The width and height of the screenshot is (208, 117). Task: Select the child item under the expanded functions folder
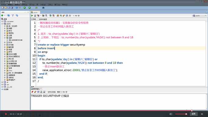coord(16,40)
